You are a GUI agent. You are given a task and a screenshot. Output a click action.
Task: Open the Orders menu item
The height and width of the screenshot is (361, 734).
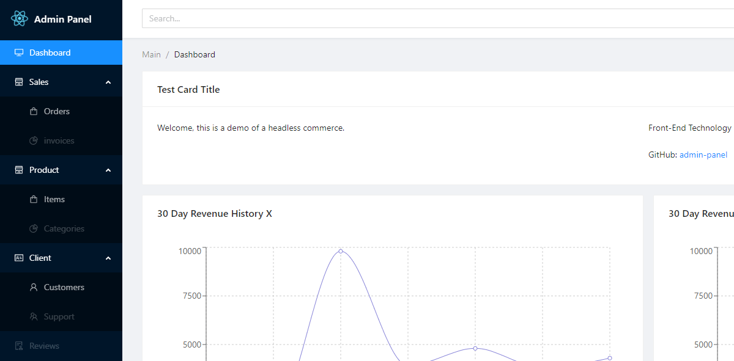click(x=57, y=111)
